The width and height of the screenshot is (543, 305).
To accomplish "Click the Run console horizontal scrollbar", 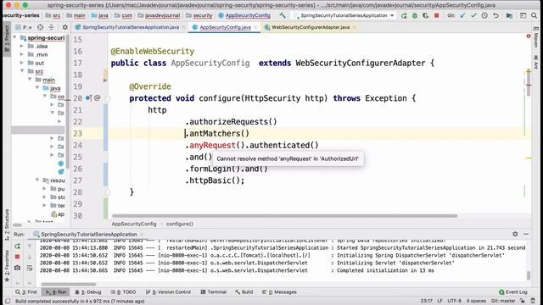I will point(69,285).
